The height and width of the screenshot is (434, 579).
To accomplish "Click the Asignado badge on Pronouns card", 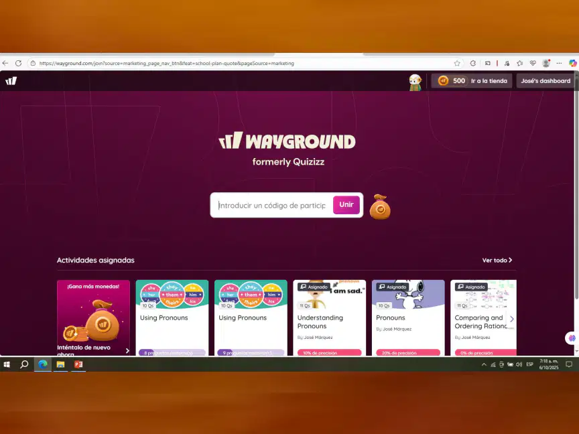I will (x=393, y=287).
